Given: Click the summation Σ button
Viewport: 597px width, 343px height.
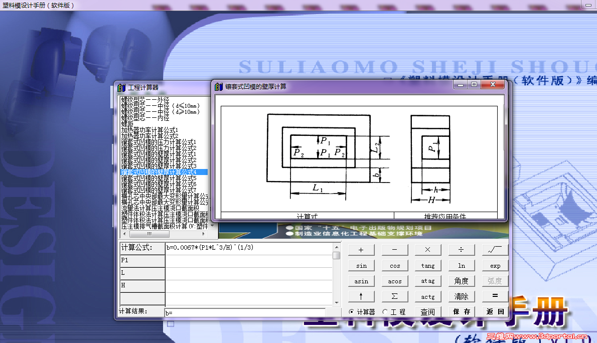Looking at the screenshot, I should (x=395, y=296).
